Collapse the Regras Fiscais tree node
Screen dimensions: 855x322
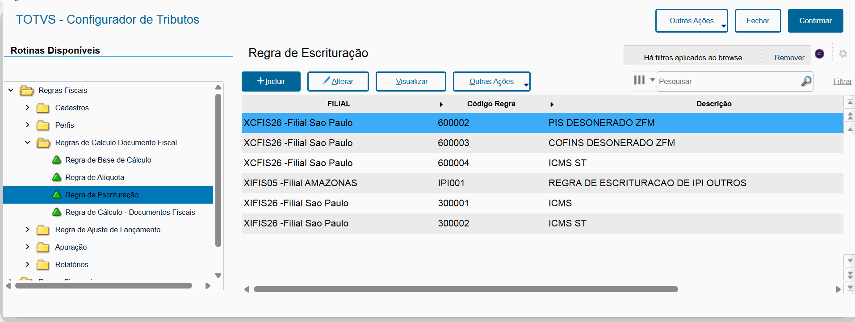click(x=11, y=90)
